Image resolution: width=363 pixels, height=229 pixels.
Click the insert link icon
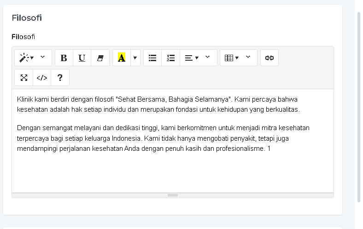click(269, 58)
